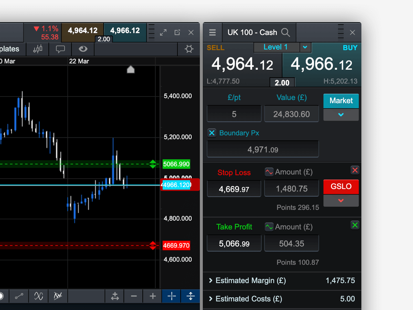Open the Level 1 dropdown
The height and width of the screenshot is (310, 413).
pos(305,47)
